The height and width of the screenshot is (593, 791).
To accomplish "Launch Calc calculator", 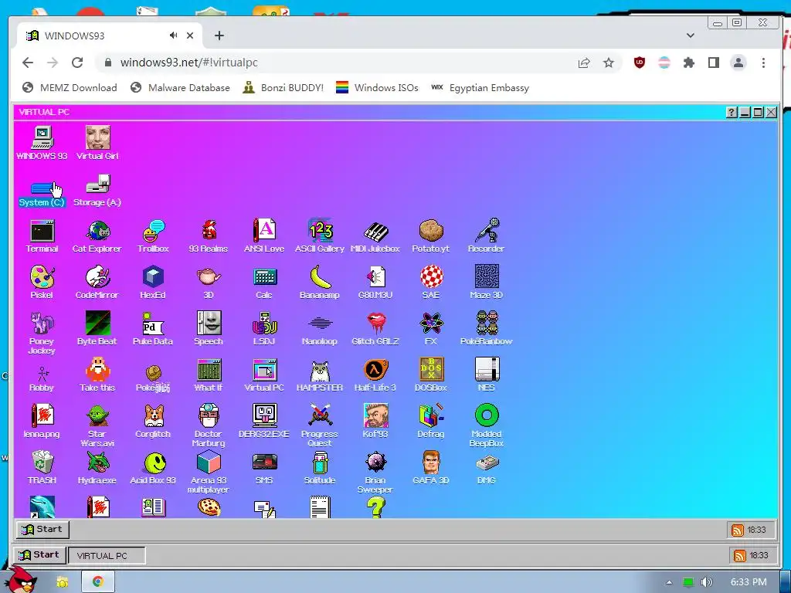I will point(264,283).
